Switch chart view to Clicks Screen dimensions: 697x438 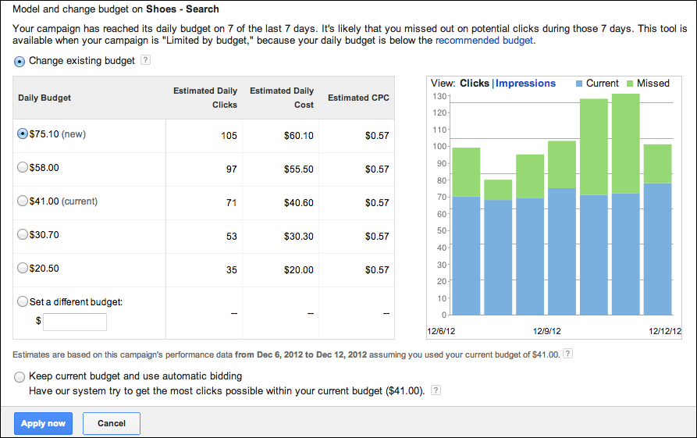click(x=475, y=84)
